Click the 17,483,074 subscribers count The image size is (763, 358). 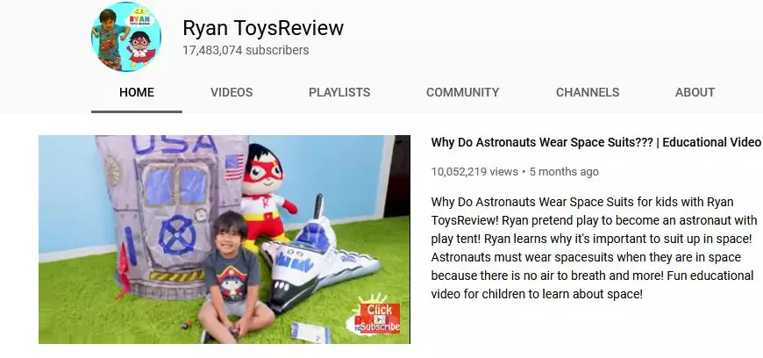[246, 50]
